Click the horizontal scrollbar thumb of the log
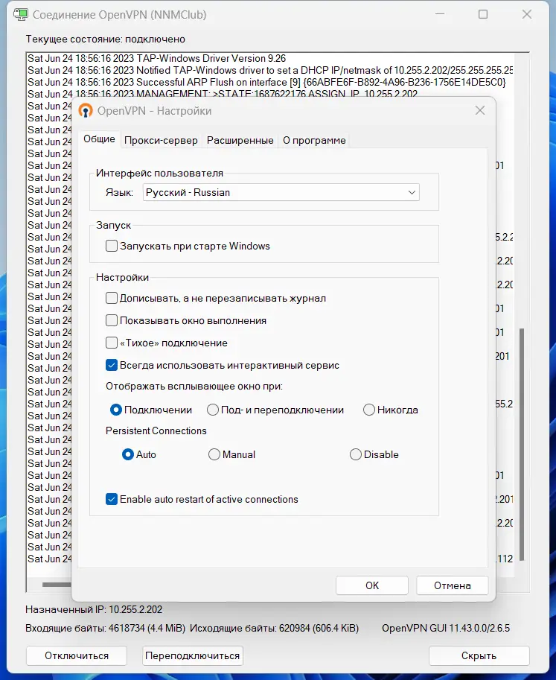Viewport: 556px width, 680px height. pyautogui.click(x=57, y=584)
